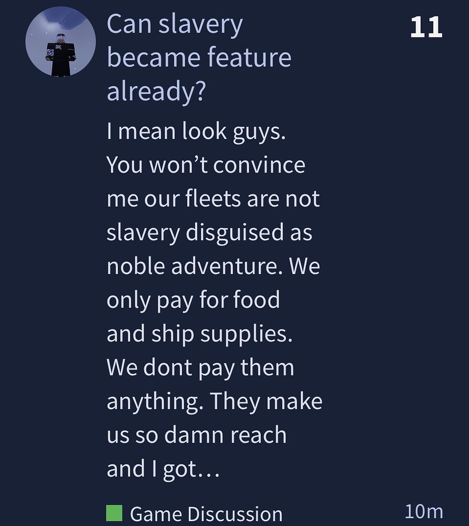Click excerpt line "slavery disguised as"
This screenshot has height=526, width=469.
[x=209, y=232]
